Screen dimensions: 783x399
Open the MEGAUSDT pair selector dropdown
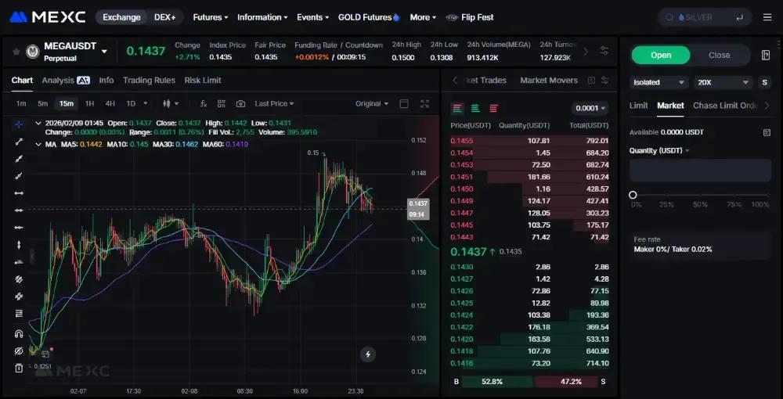point(104,52)
